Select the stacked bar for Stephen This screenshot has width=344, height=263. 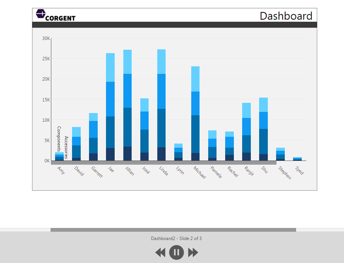280,154
